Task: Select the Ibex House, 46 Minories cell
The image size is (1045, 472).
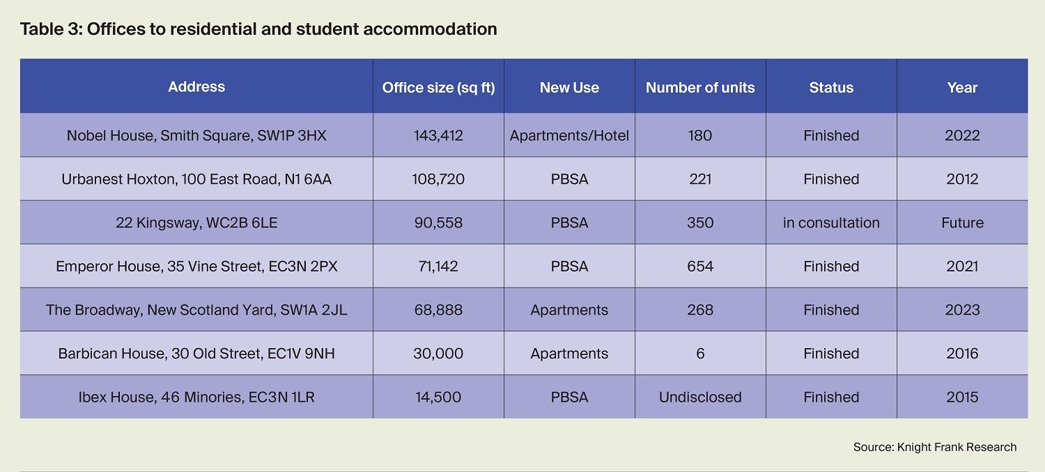Action: click(196, 398)
